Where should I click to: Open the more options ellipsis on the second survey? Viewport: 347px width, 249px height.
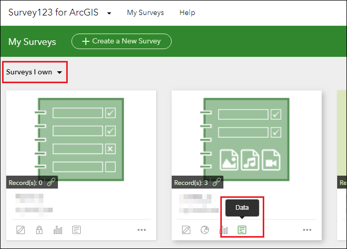click(x=307, y=230)
